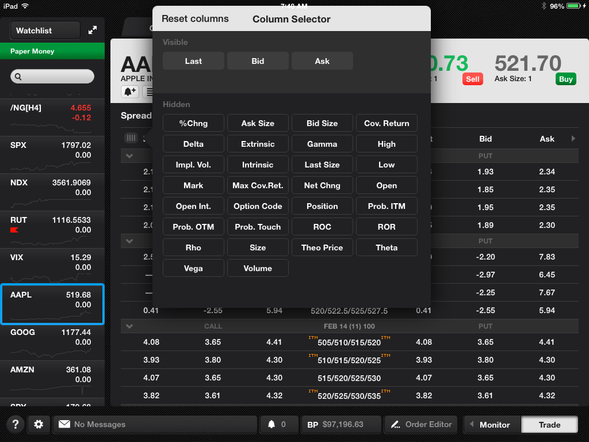
Task: Add an alert using the bell plus icon
Action: [130, 92]
